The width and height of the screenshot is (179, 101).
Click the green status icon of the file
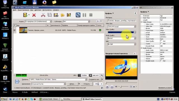click(100, 30)
